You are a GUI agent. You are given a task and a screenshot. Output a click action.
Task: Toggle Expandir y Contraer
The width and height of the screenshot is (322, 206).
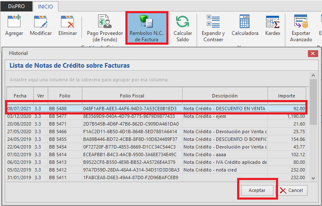tap(213, 28)
